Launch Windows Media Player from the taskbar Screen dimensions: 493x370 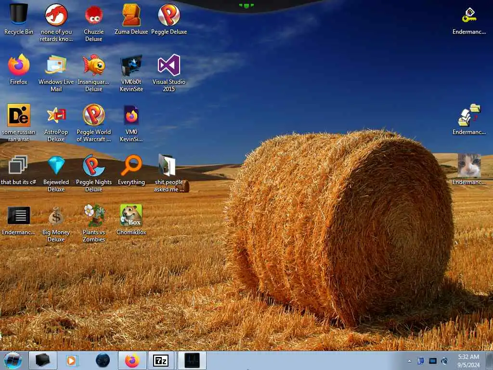coord(72,360)
